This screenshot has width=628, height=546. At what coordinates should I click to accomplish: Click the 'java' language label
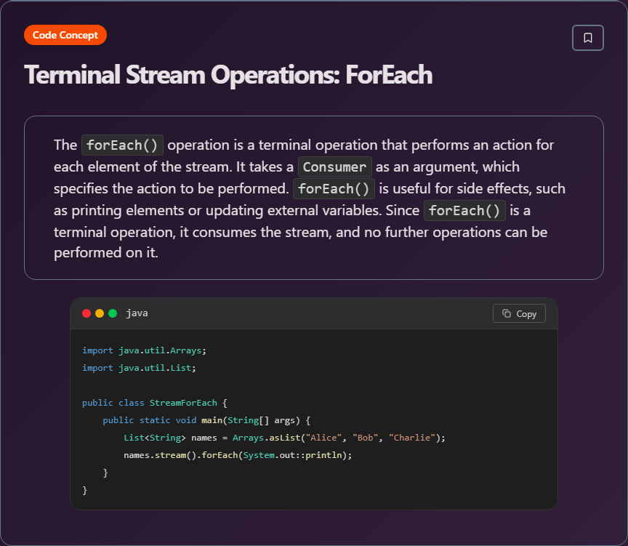(137, 313)
